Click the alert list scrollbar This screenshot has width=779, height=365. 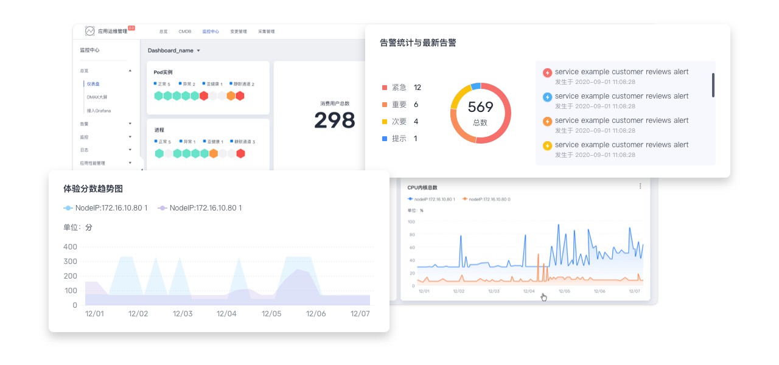(713, 85)
